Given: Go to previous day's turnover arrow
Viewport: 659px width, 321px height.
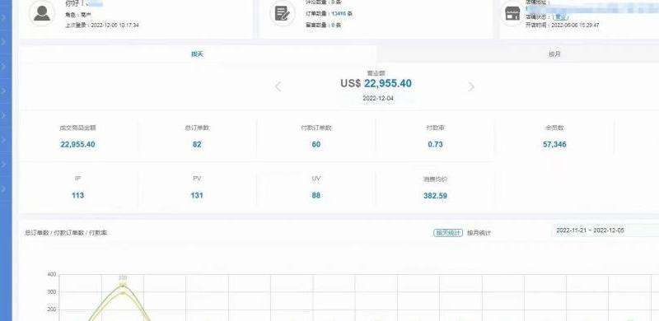Looking at the screenshot, I should click(278, 86).
